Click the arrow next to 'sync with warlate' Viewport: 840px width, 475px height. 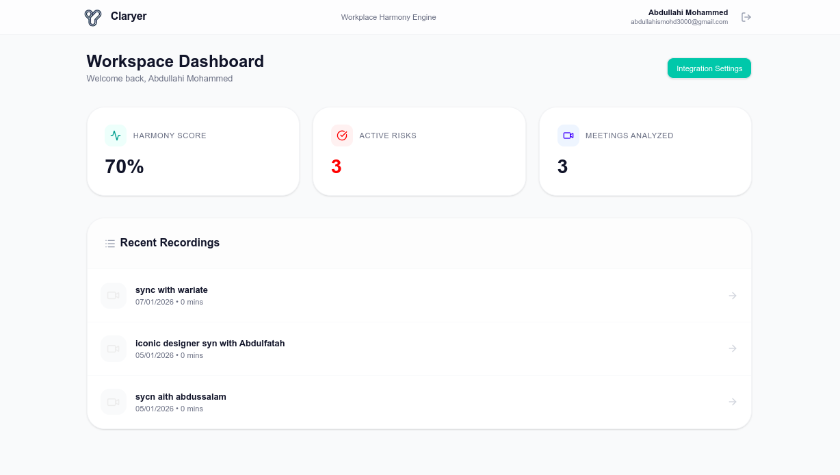pos(733,295)
